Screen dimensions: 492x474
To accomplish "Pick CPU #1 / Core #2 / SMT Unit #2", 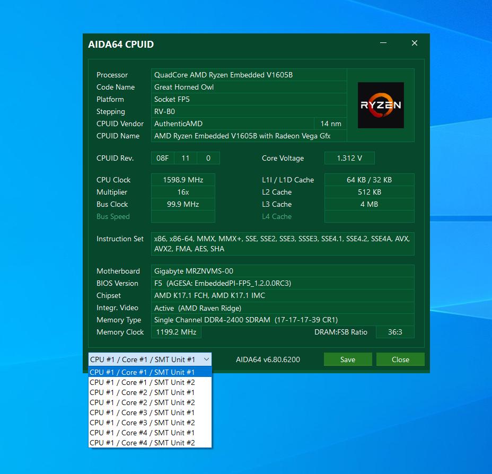I will pyautogui.click(x=142, y=402).
